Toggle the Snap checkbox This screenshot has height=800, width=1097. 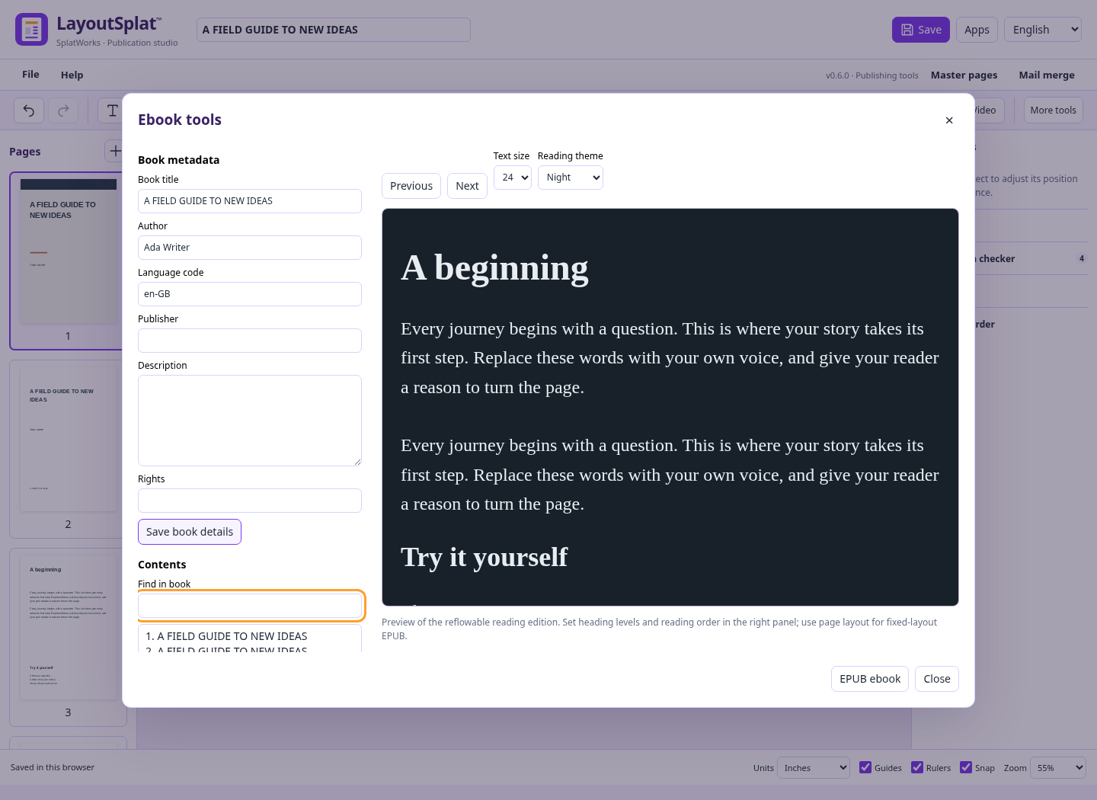966,767
